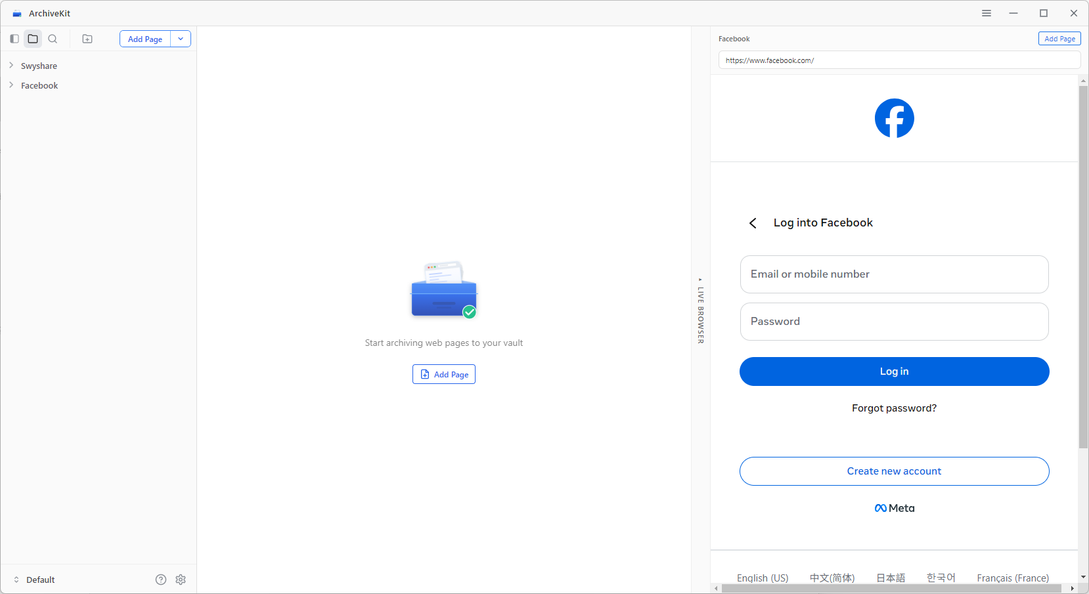Focus the Password field
The width and height of the screenshot is (1089, 594).
tap(894, 322)
